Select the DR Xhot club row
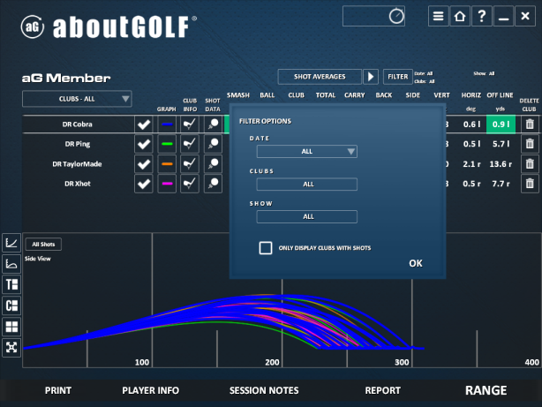 [78, 184]
